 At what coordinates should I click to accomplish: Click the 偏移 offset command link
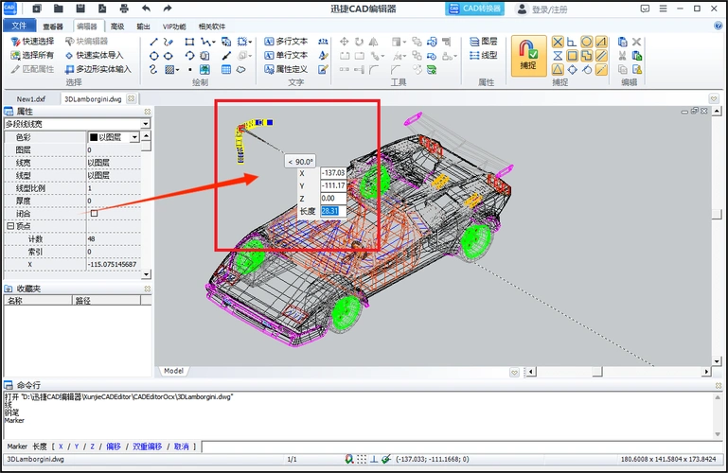pos(113,447)
